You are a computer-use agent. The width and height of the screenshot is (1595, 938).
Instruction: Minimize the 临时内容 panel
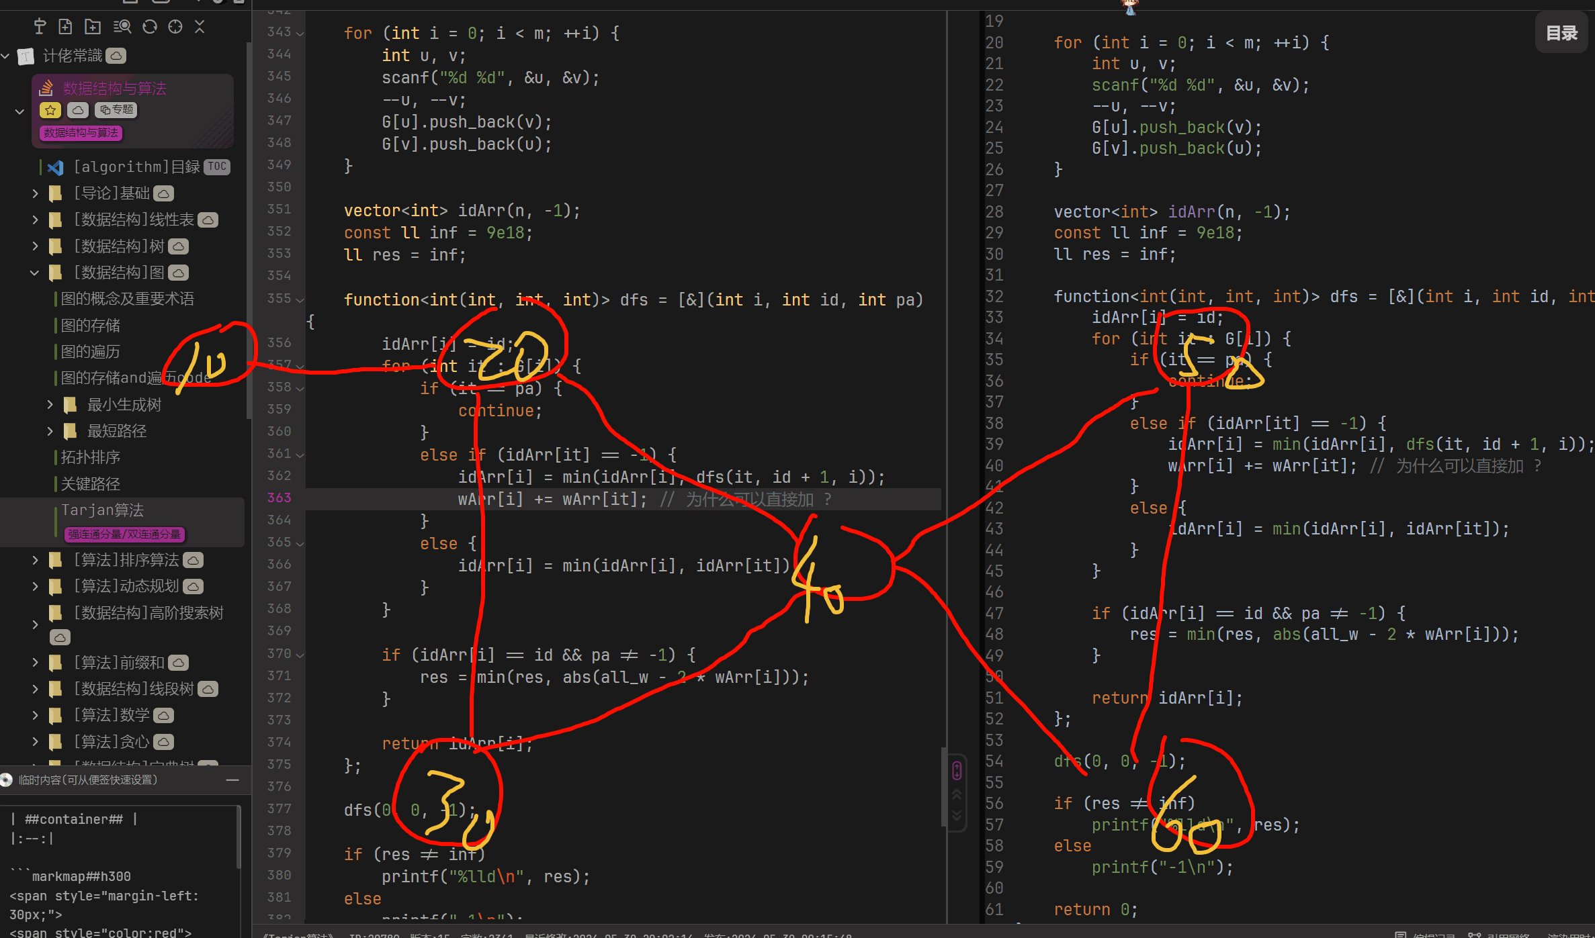(232, 780)
